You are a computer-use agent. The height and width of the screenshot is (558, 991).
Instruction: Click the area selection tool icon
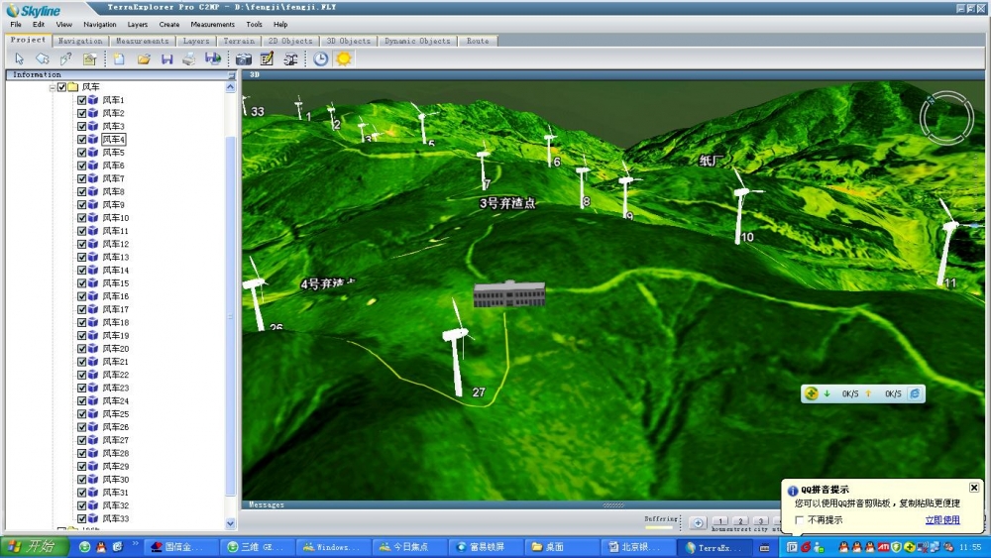[42, 58]
